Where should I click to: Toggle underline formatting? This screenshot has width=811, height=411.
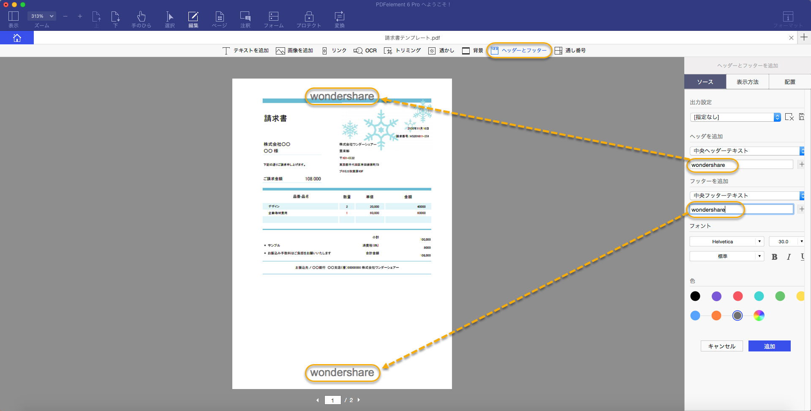(x=802, y=257)
